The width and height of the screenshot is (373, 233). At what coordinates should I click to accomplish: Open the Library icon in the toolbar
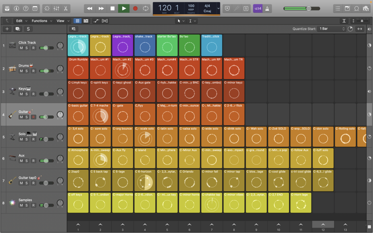pyautogui.click(x=7, y=9)
